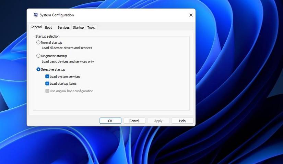Confirm with the OK button
Viewport: 283px width, 164px height.
110,121
